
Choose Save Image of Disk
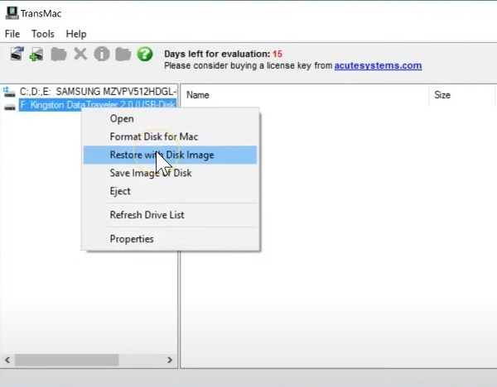170,173
